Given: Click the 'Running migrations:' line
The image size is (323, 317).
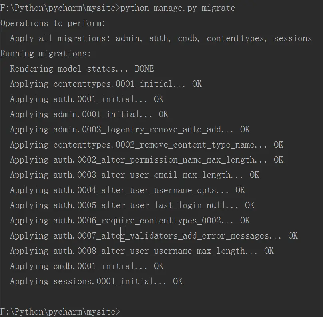Looking at the screenshot, I should 46,54.
